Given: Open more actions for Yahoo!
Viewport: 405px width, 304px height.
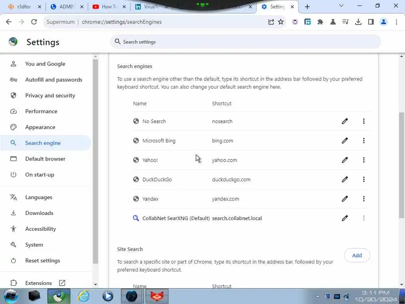Looking at the screenshot, I should 364,160.
